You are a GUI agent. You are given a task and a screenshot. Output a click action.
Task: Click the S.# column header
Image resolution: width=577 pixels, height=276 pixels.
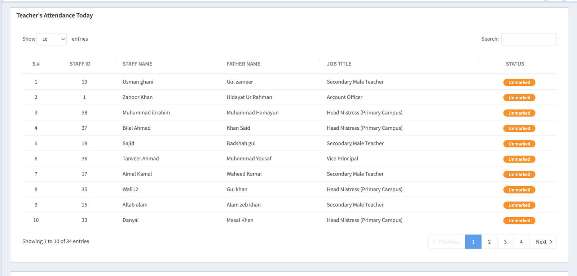point(36,64)
